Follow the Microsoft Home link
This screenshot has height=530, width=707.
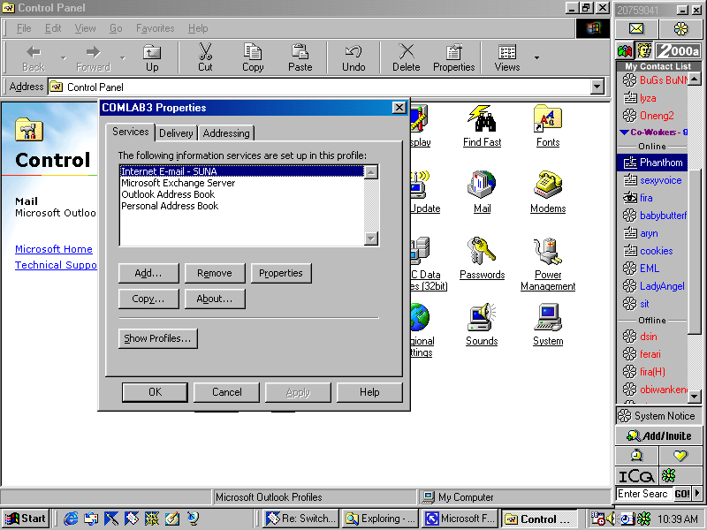54,249
